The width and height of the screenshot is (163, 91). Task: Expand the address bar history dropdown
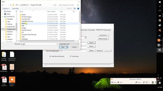coord(53,5)
